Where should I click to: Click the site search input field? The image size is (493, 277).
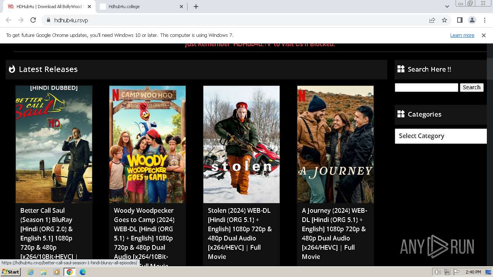click(x=426, y=87)
